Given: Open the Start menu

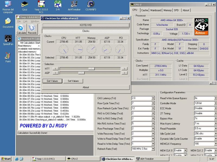Looking at the screenshot, I should coord(6,159).
